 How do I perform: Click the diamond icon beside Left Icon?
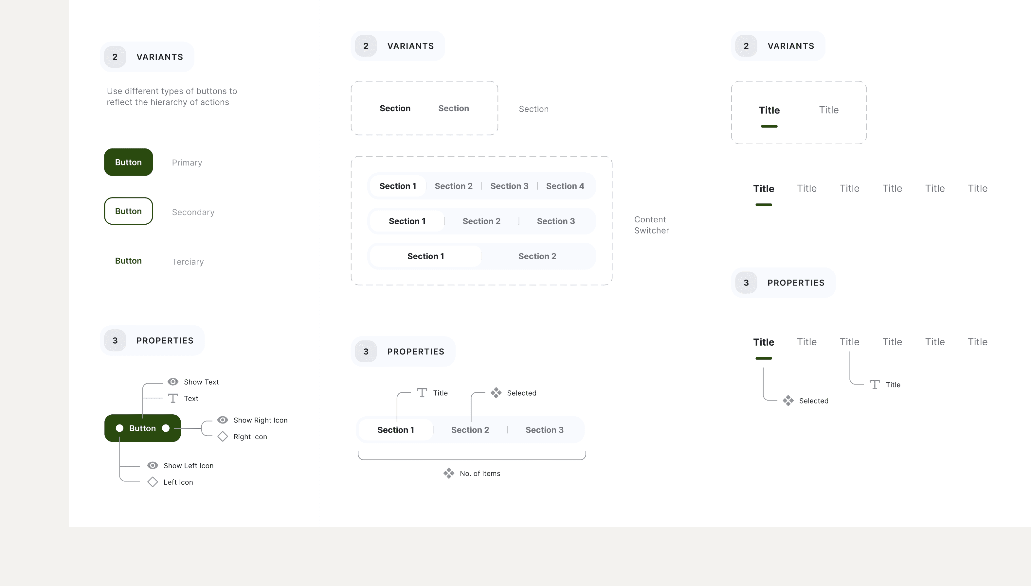[x=152, y=482]
